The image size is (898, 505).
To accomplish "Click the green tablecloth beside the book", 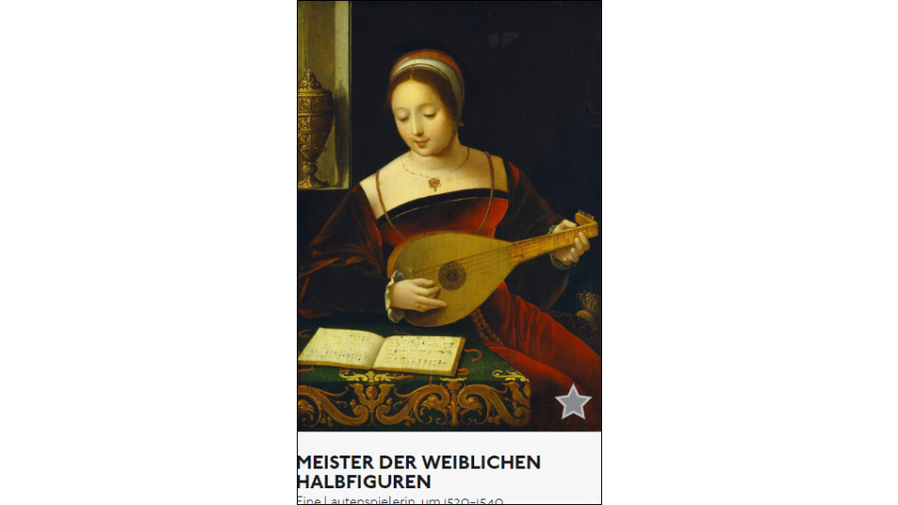I will point(493,360).
